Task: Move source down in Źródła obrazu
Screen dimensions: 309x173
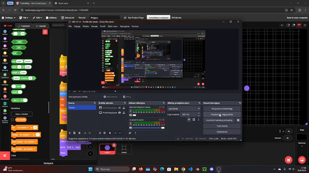Action: point(120,133)
